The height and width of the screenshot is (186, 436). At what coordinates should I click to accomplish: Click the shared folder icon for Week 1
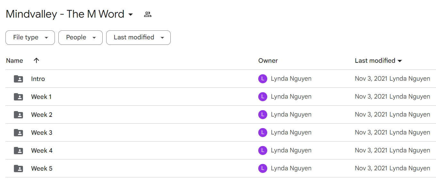[x=19, y=97]
